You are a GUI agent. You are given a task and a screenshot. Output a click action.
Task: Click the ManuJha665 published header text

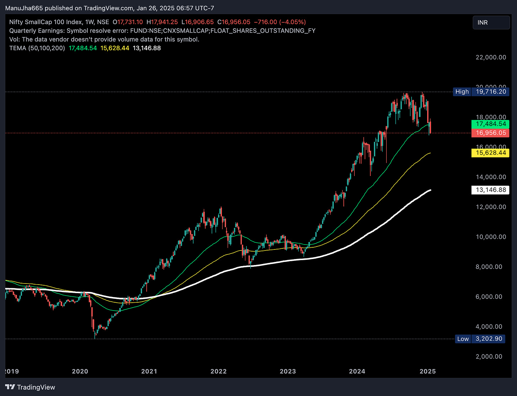(109, 8)
